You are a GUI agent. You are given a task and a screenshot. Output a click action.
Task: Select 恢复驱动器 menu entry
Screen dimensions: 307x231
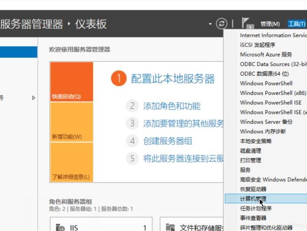[253, 189]
